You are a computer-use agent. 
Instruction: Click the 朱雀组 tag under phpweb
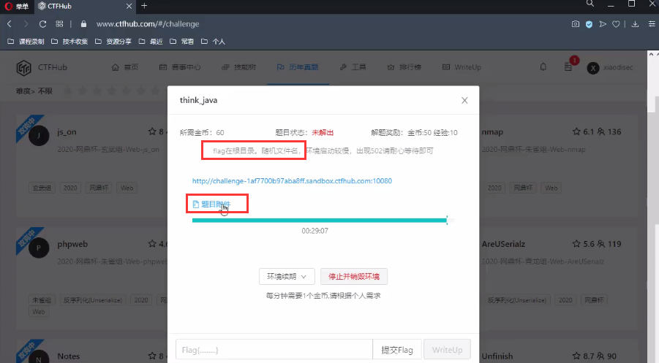42,300
